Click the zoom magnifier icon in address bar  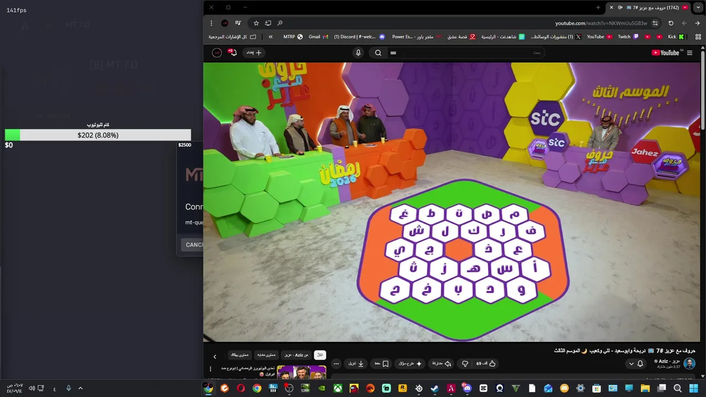[280, 23]
